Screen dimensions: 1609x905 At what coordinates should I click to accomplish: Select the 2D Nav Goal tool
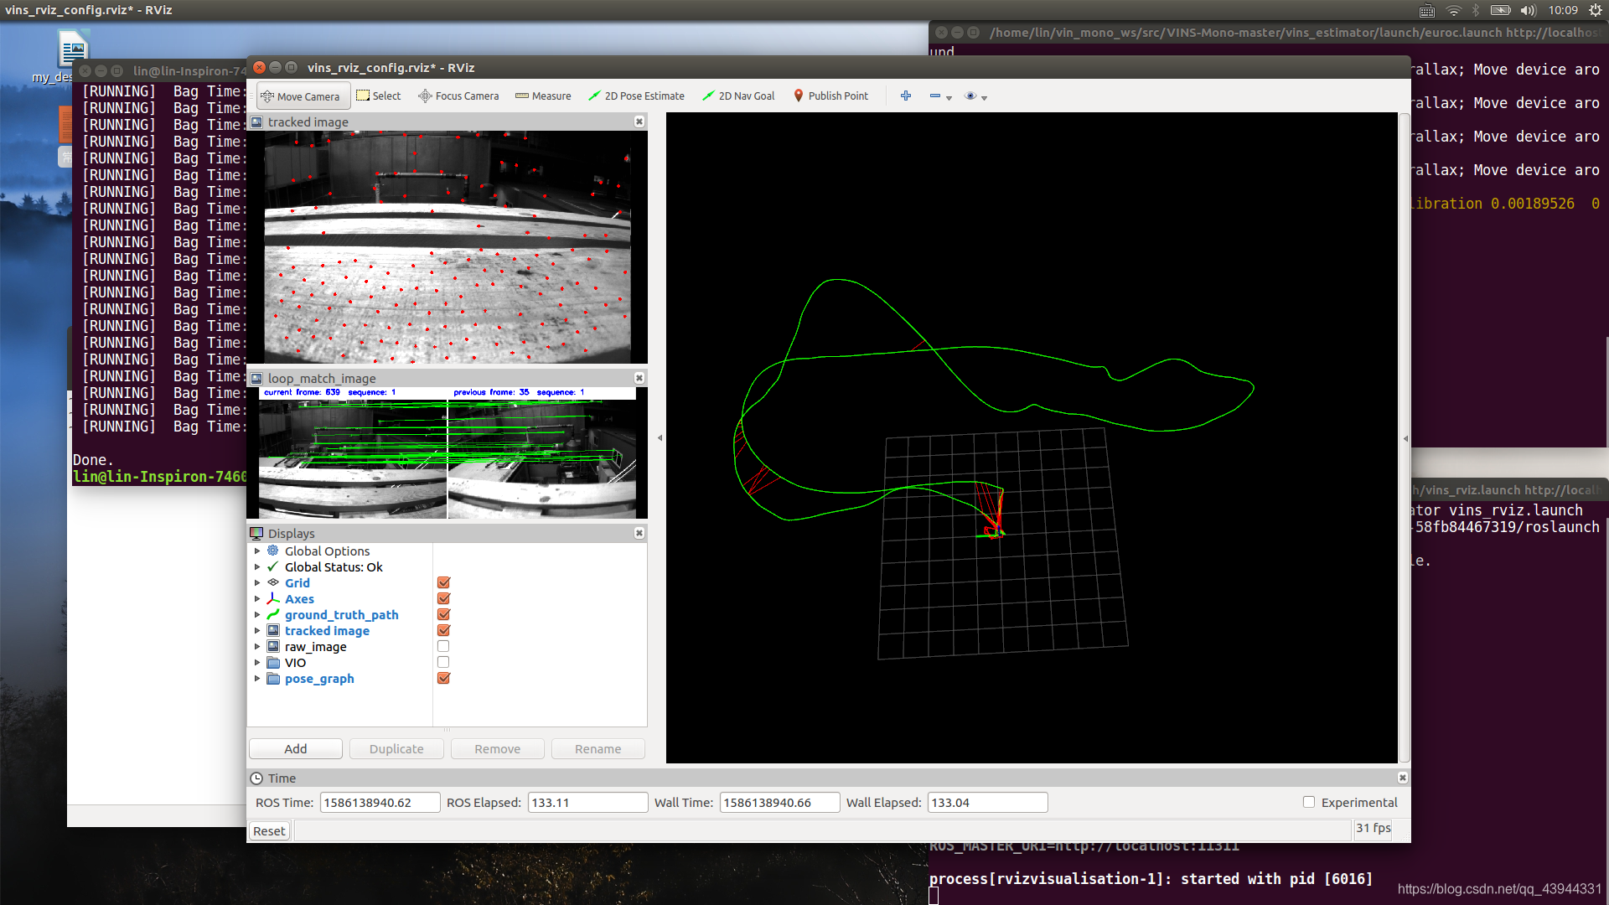[x=738, y=96]
